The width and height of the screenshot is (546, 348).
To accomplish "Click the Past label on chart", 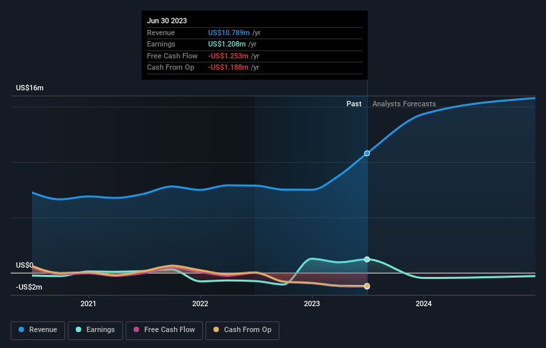I will [x=354, y=104].
